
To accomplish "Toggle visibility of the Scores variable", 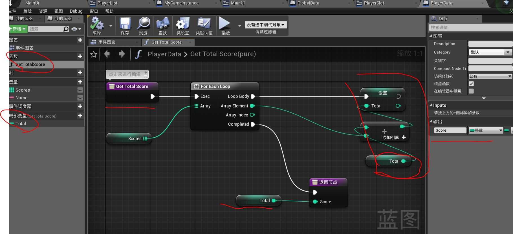I will (80, 90).
